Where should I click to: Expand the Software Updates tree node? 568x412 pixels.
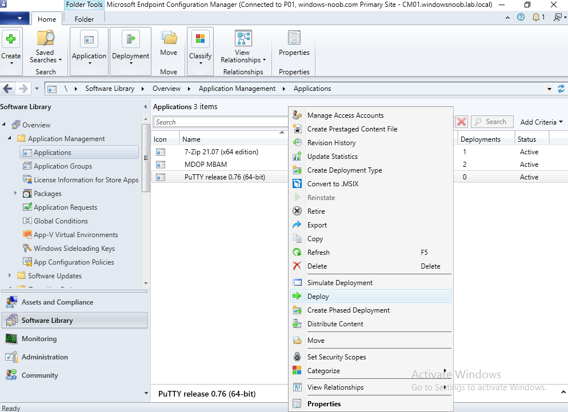[9, 275]
